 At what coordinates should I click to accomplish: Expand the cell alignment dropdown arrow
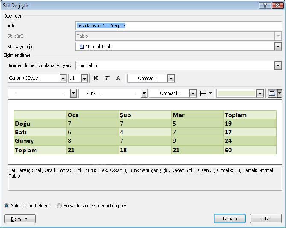280,93
